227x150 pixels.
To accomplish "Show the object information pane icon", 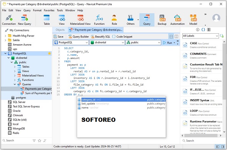I will (x=198, y=30).
